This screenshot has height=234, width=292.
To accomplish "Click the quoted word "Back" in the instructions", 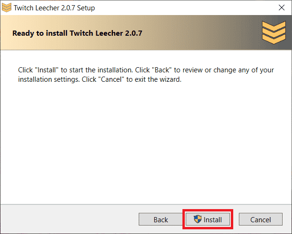I will pyautogui.click(x=161, y=70).
